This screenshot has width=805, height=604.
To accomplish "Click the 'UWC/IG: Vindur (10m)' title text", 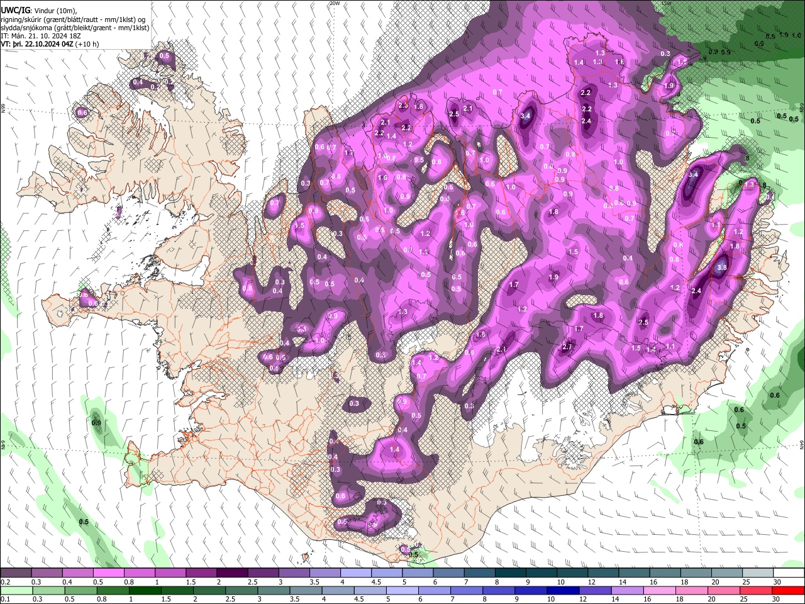I will tap(39, 11).
